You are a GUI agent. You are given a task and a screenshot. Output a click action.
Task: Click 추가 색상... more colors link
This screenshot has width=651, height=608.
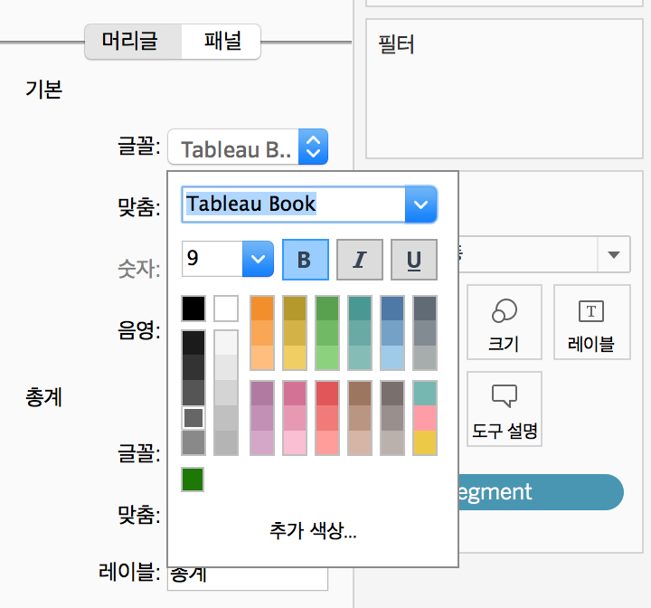(x=313, y=530)
